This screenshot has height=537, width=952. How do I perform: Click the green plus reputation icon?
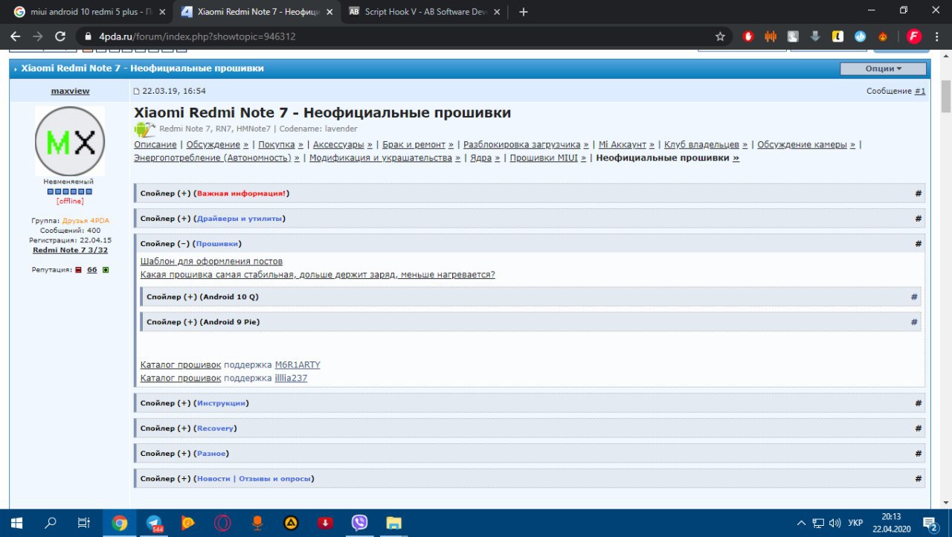(106, 269)
